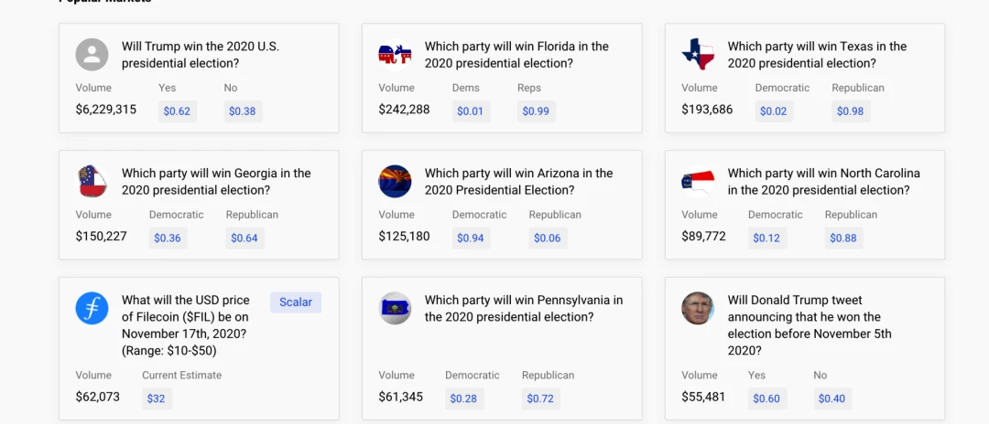The height and width of the screenshot is (424, 989).
Task: Pick Democratic $0.94 on Arizona market
Action: tap(471, 238)
